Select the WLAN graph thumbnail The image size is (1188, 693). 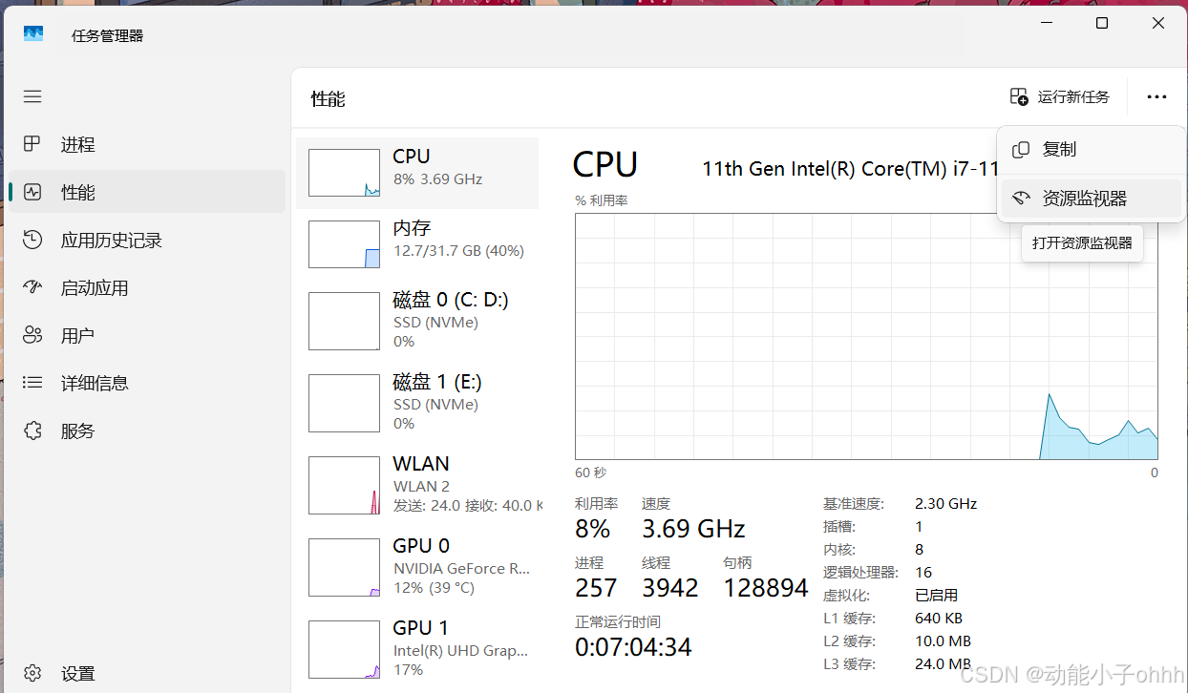click(x=344, y=486)
